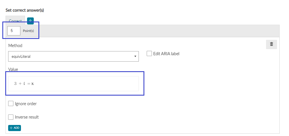Image resolution: width=289 pixels, height=136 pixels.
Task: Open the Method dropdown showing equivLiteral
Action: pos(73,56)
